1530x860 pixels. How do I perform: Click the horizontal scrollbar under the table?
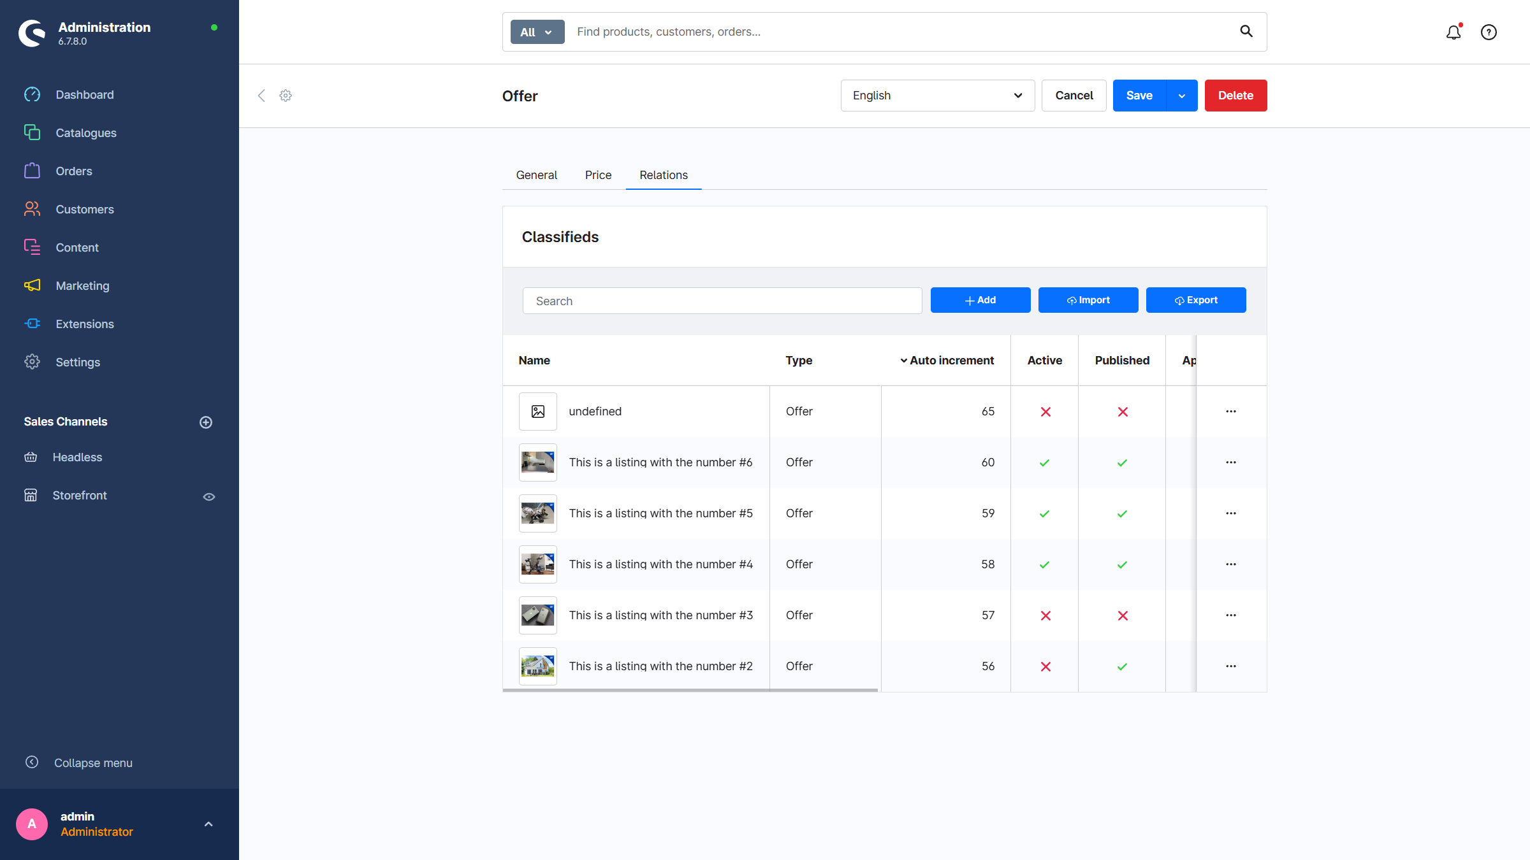click(x=690, y=690)
